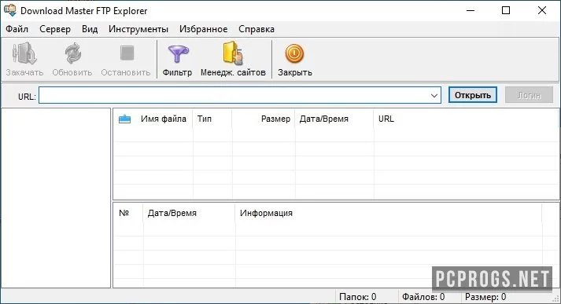Open the Файл menu
This screenshot has width=561, height=304.
tap(17, 29)
